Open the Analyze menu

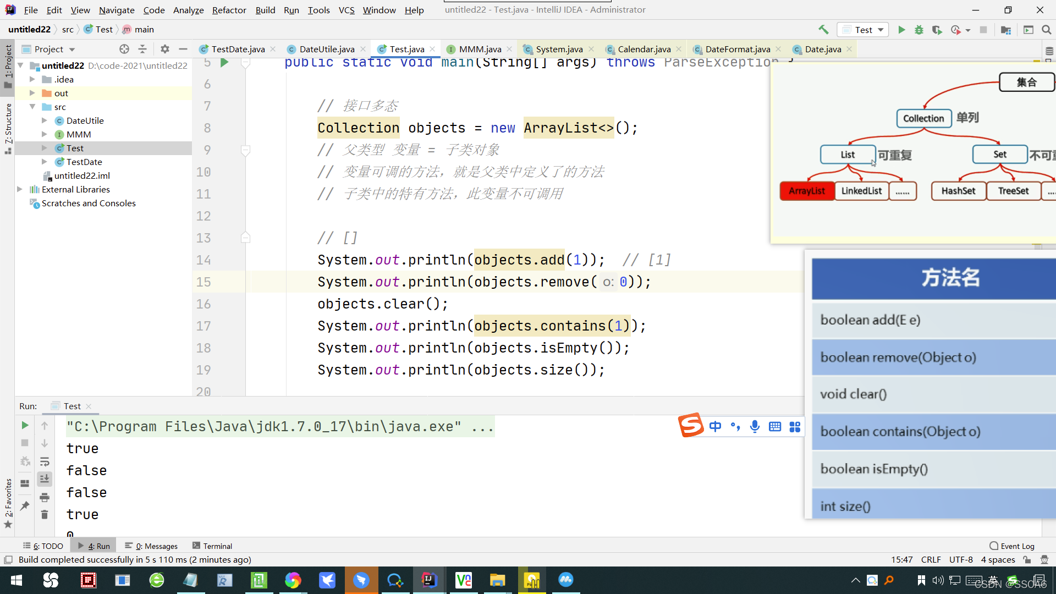click(188, 10)
